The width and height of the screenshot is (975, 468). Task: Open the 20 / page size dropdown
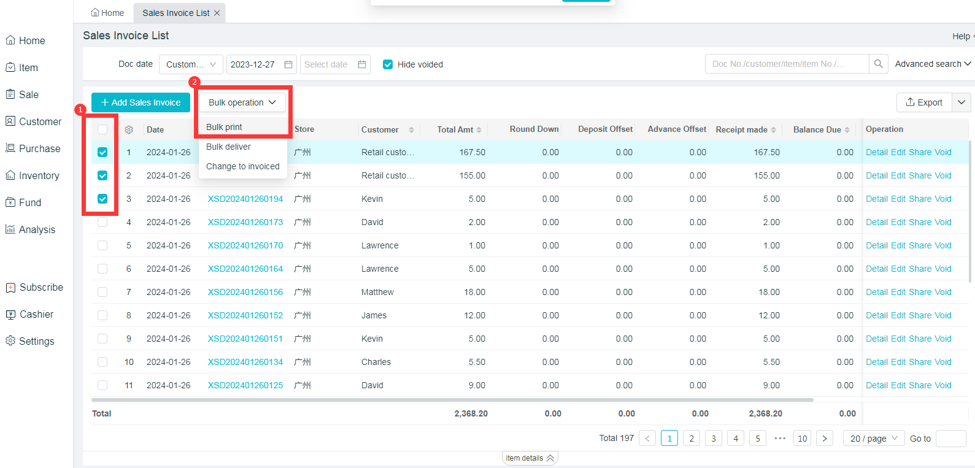click(874, 438)
